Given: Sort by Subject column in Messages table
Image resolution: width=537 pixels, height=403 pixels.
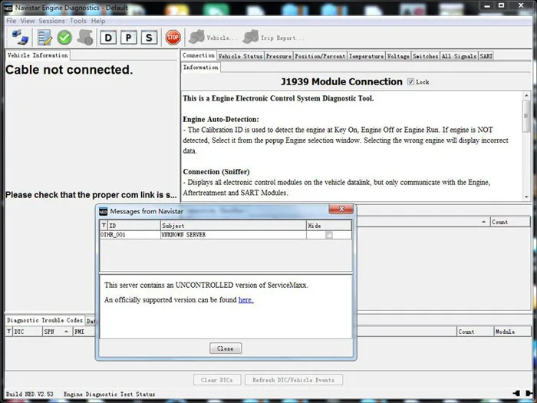Looking at the screenshot, I should coord(233,226).
